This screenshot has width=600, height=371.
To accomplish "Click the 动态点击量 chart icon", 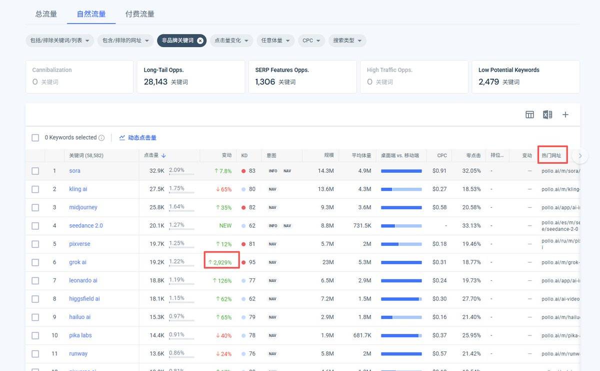I will click(122, 138).
